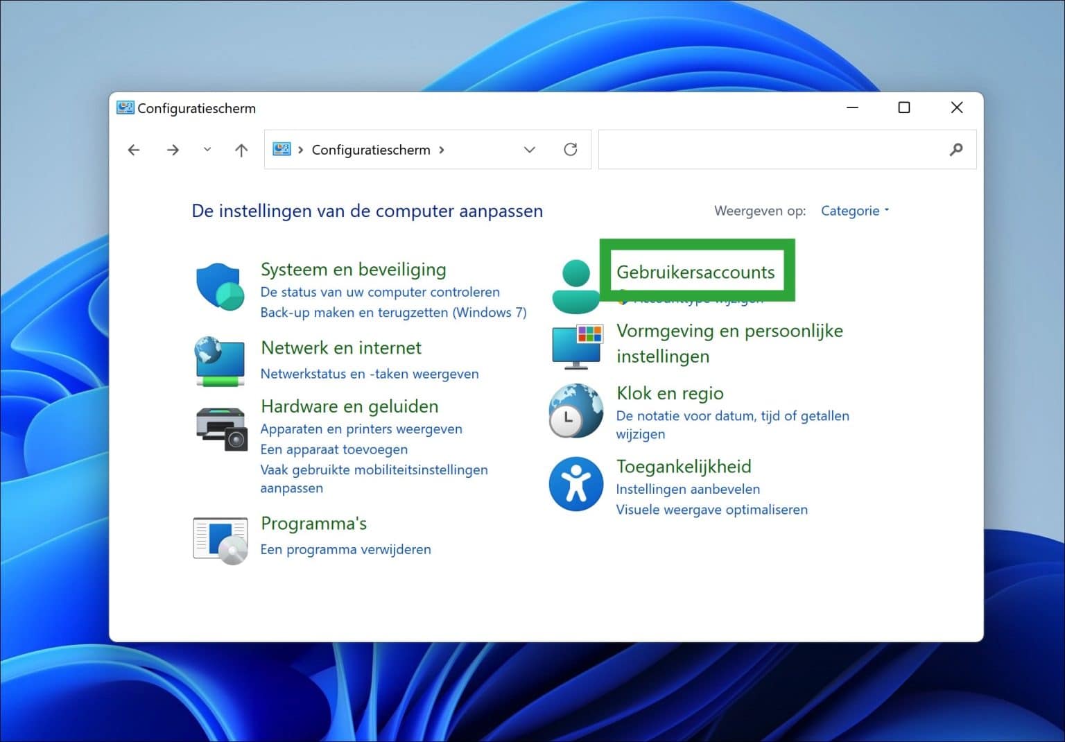Screen dimensions: 1065x742
Task: Click Netwerkstatus en -taken weergeven
Action: (x=369, y=374)
